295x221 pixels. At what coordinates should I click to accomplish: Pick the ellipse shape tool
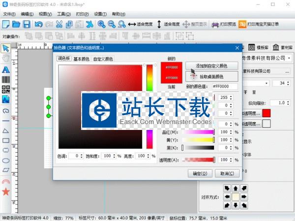pos(6,160)
